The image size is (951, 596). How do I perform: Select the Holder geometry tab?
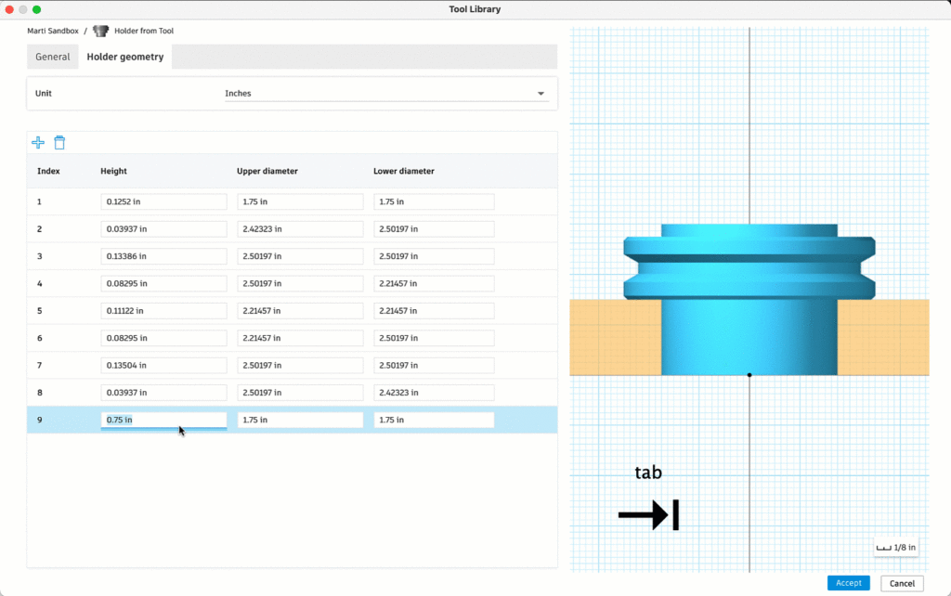coord(125,57)
